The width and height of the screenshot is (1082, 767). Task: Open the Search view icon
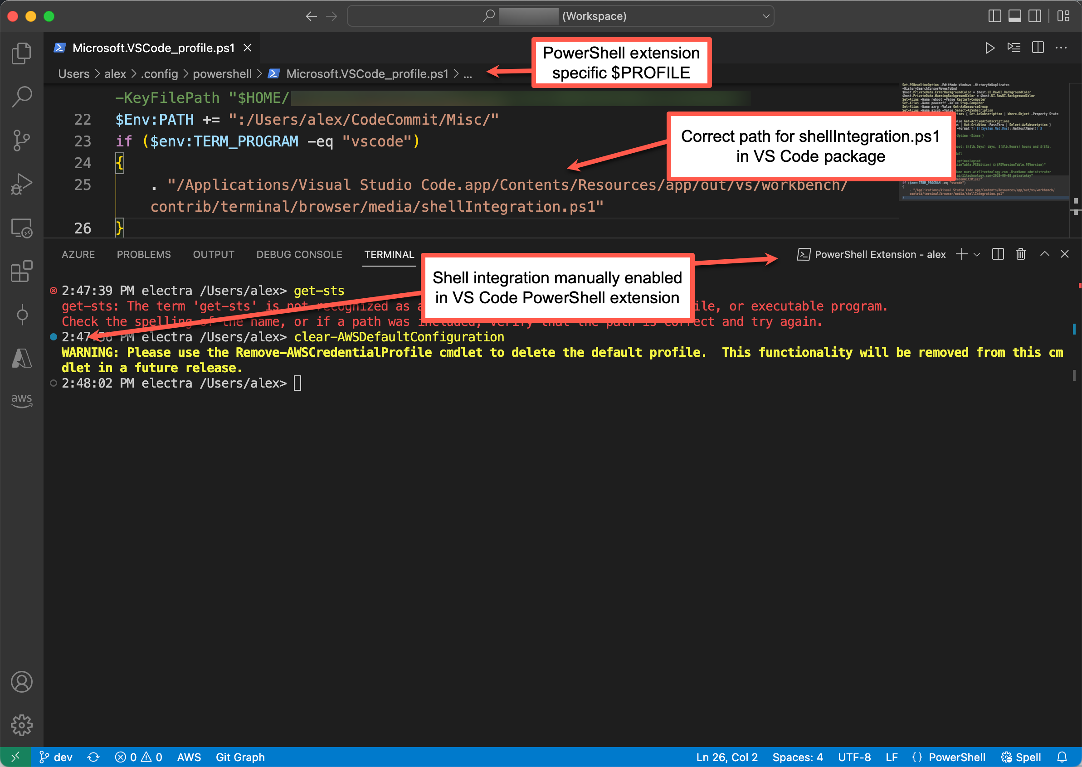21,97
